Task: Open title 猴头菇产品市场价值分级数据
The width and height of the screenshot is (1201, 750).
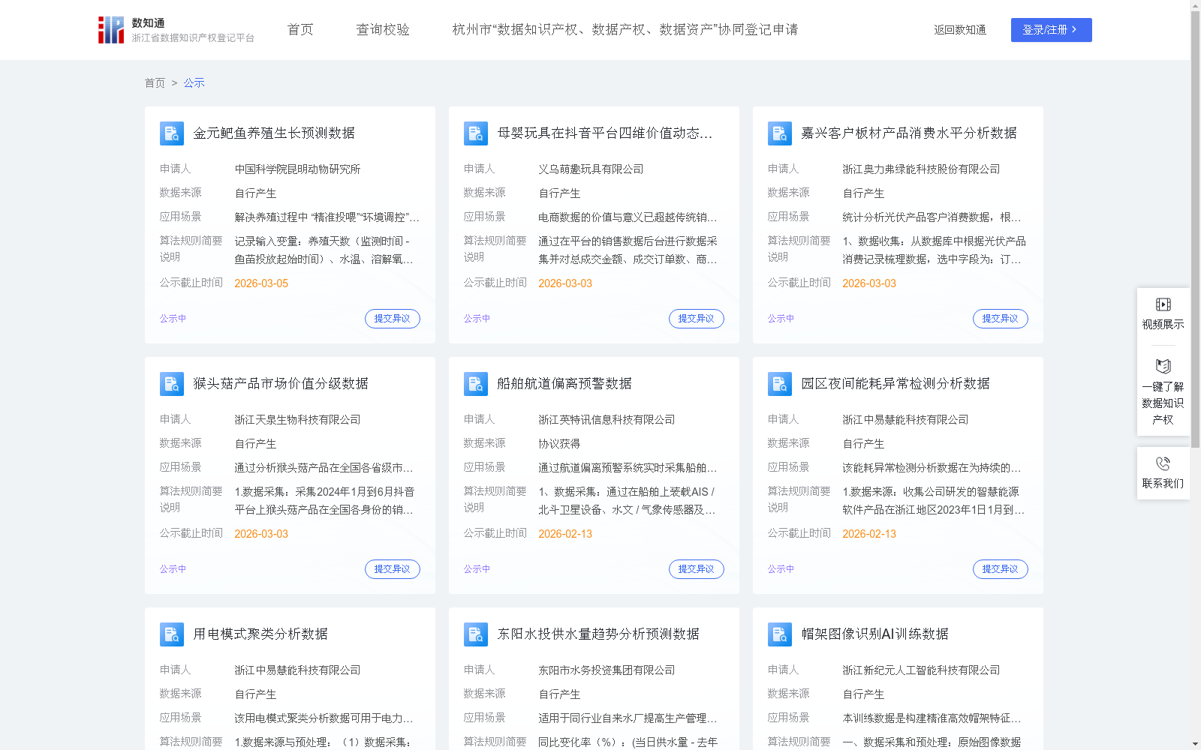Action: click(x=281, y=384)
